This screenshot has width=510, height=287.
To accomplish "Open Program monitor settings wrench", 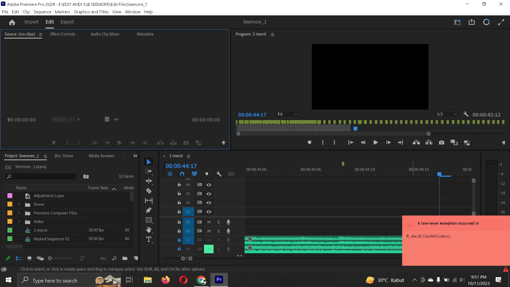I will [466, 114].
